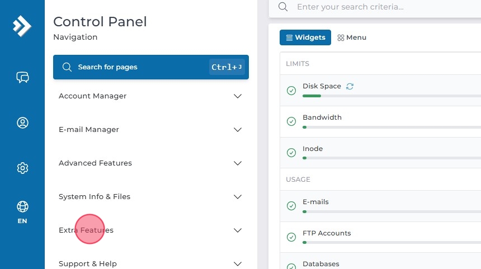
Task: Click the globe language icon
Action: 22,207
